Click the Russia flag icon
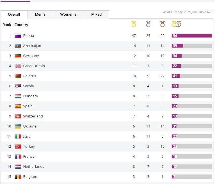215x184 pixels. [18, 36]
